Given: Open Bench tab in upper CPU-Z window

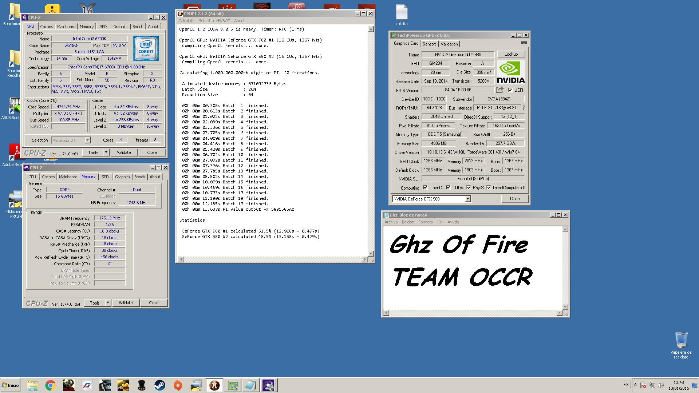Looking at the screenshot, I should click(138, 27).
